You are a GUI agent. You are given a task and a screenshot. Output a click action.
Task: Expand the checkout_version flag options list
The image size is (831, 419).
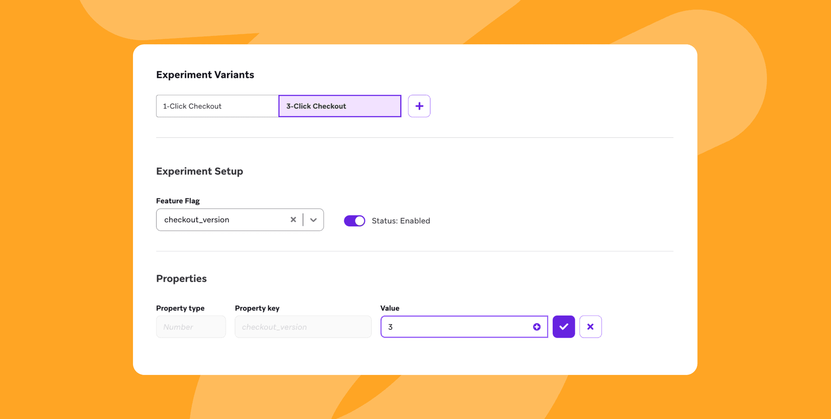pyautogui.click(x=313, y=219)
